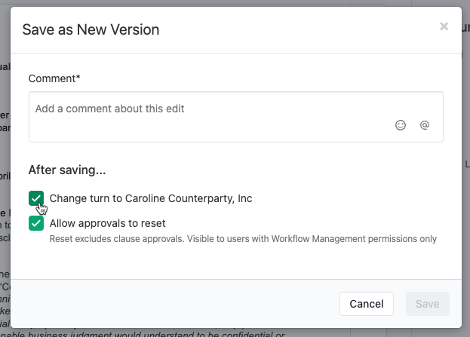Click the 'Save as New Version' title
The height and width of the screenshot is (337, 470).
pos(91,29)
